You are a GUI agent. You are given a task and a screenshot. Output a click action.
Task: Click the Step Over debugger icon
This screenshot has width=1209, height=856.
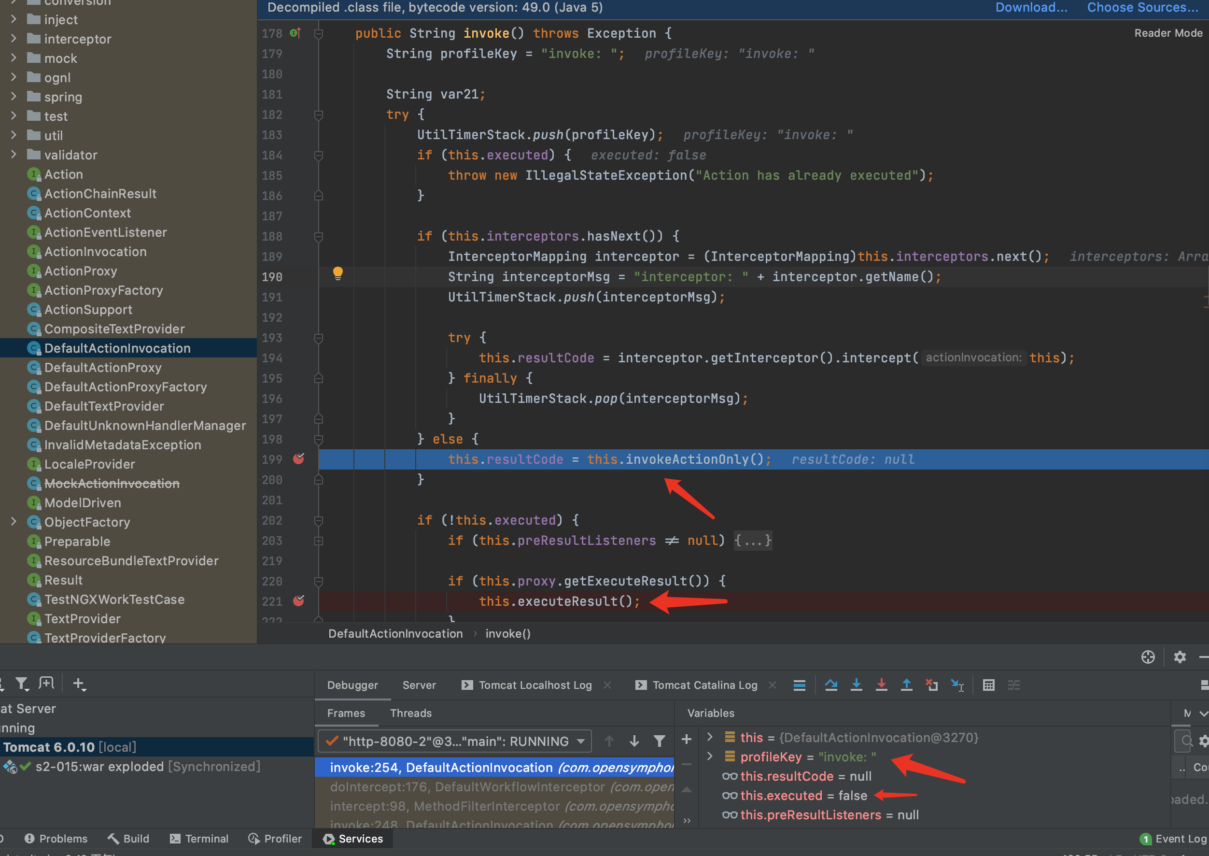click(x=831, y=685)
